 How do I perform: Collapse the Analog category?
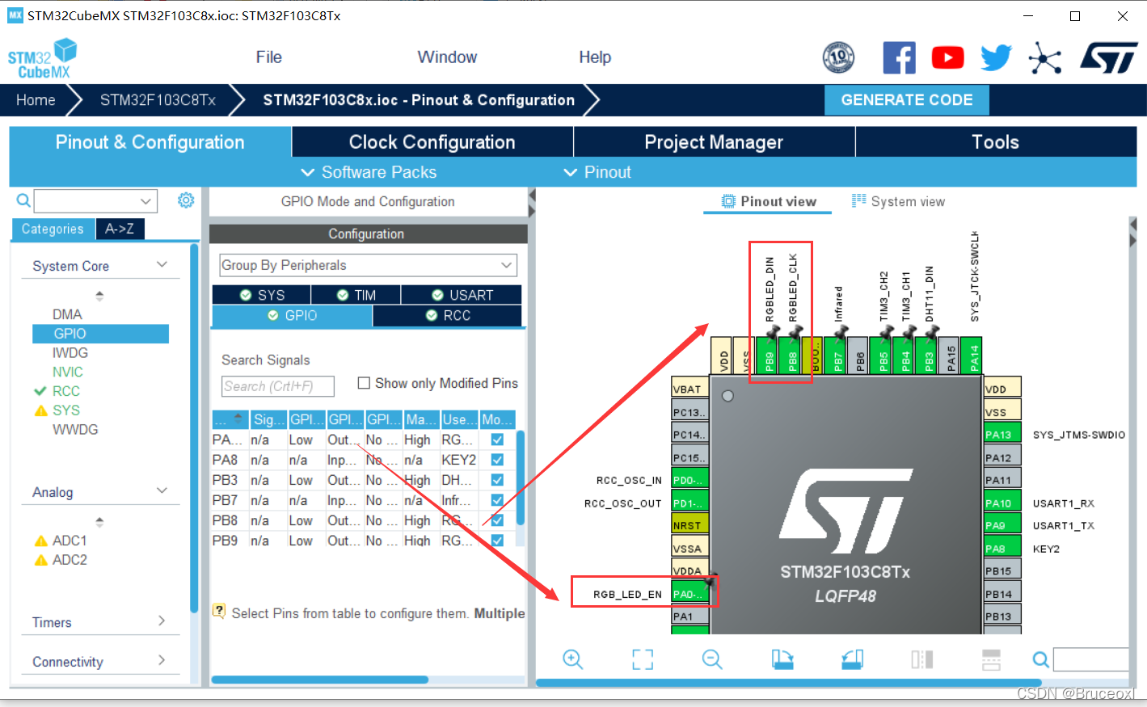[162, 491]
